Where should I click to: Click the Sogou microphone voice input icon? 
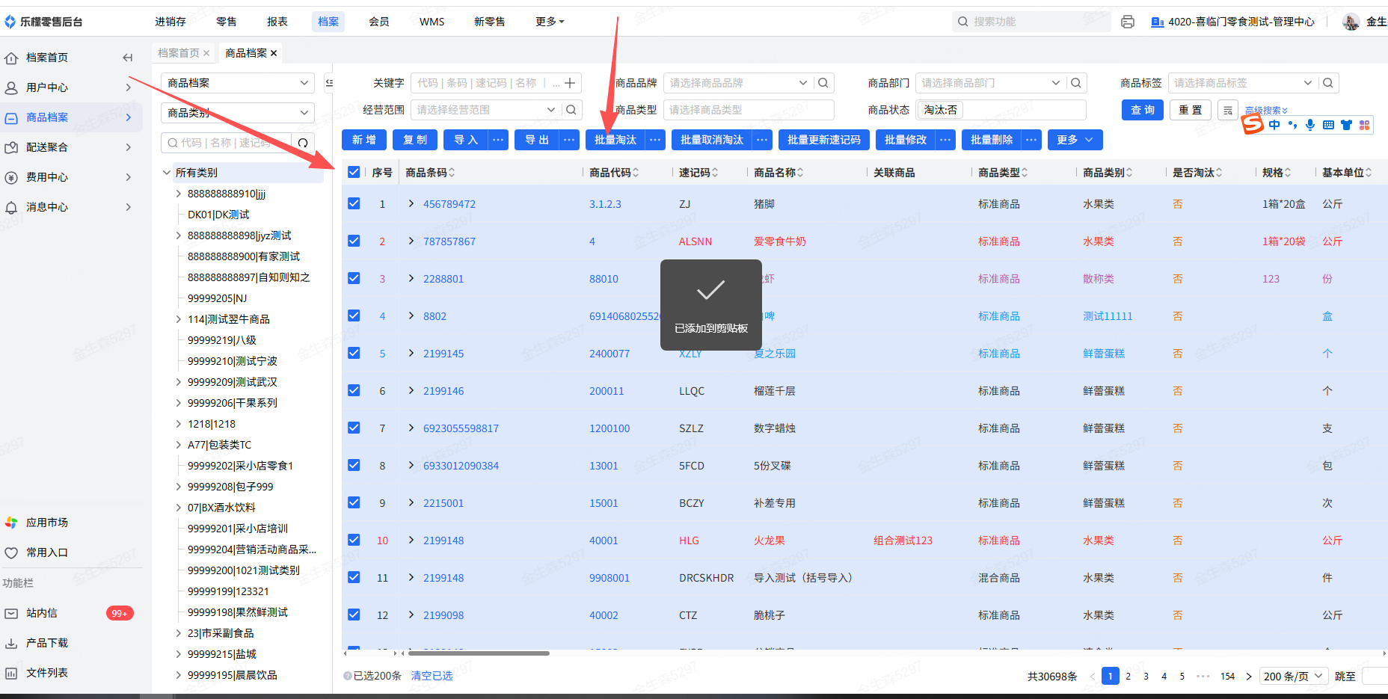(x=1310, y=125)
